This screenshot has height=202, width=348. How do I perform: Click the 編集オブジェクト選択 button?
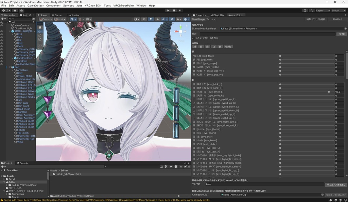coord(316,19)
